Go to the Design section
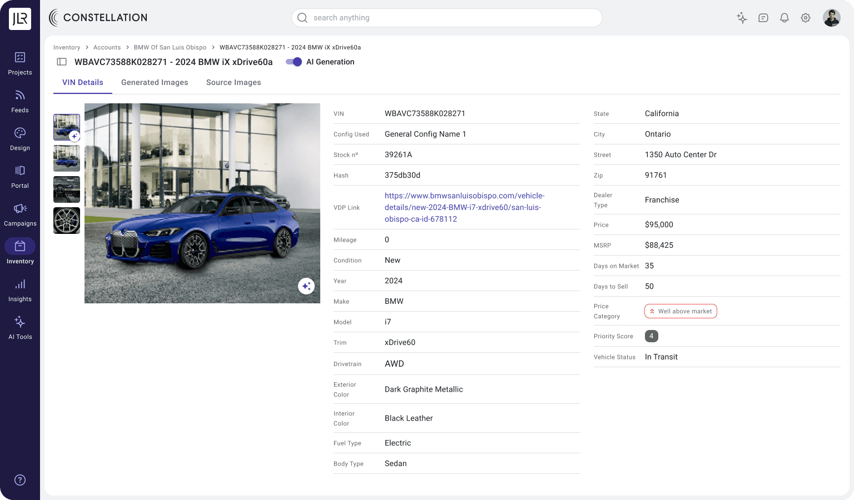Screen dimensions: 854x500 [x=20, y=139]
